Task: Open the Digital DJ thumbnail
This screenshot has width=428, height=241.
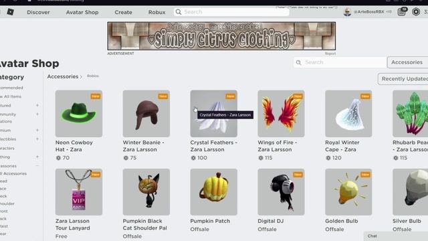Action: [x=281, y=192]
